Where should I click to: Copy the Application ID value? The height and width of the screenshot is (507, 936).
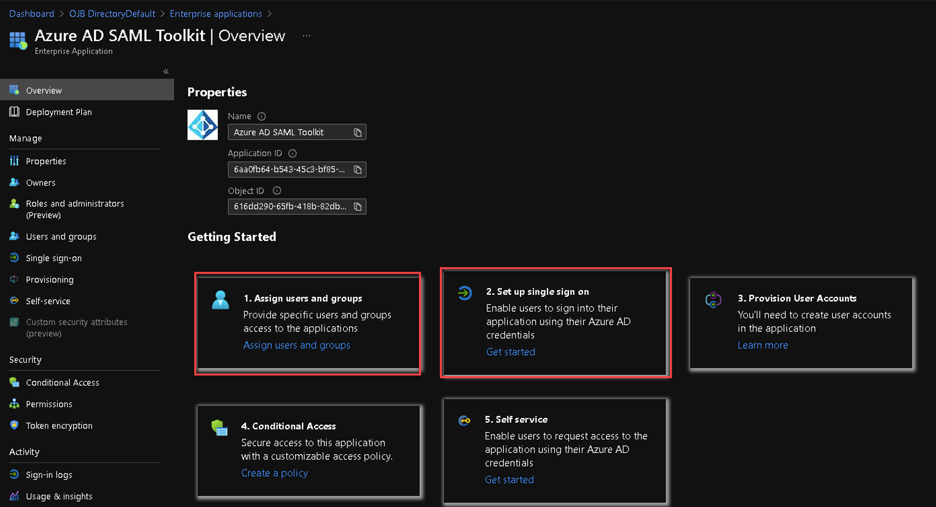(x=358, y=170)
